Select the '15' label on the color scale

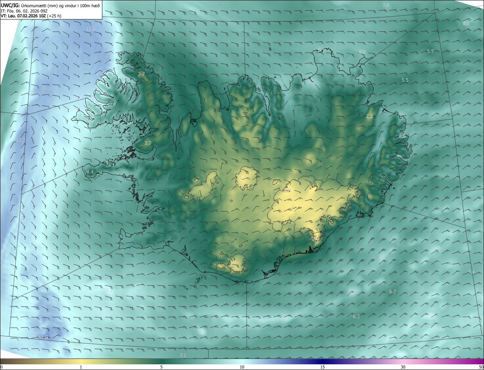coord(323,367)
